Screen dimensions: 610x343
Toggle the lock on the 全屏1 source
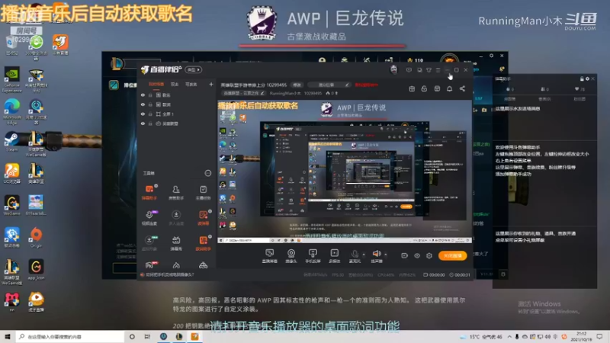[x=150, y=114]
